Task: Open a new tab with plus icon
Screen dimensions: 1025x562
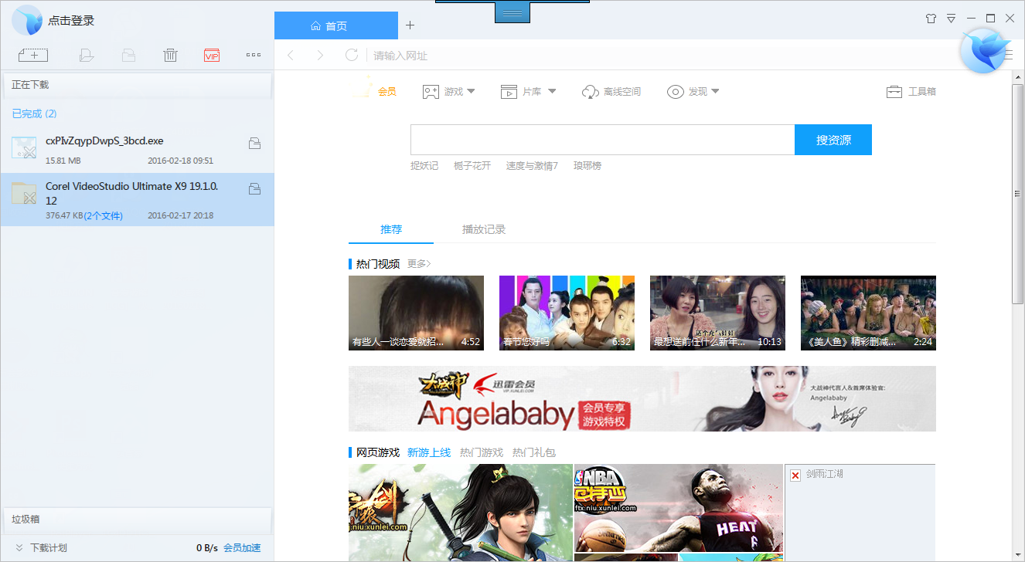Action: pyautogui.click(x=410, y=25)
